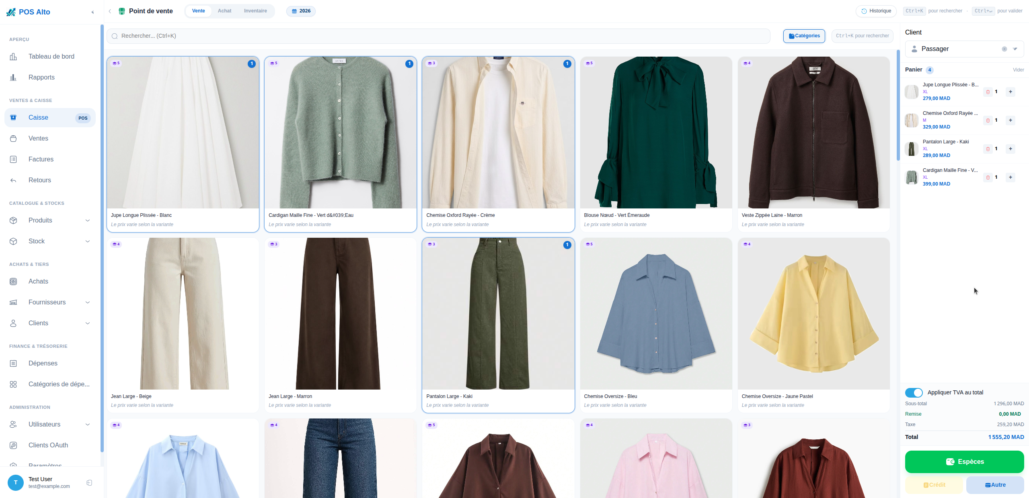Select Caisse in the sidebar
Image resolution: width=1029 pixels, height=498 pixels.
50,118
